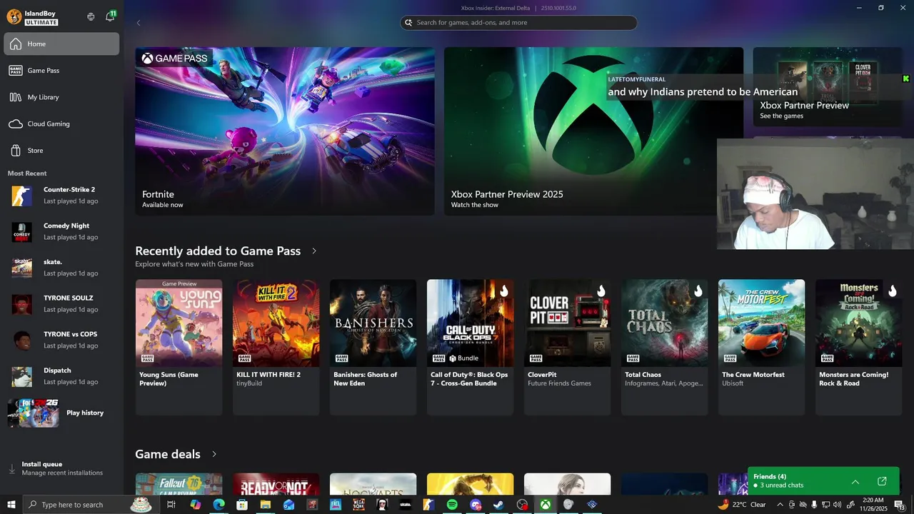Open TYRONE SOULZ from Most Recent
Viewport: 914px width, 514px height.
click(61, 304)
